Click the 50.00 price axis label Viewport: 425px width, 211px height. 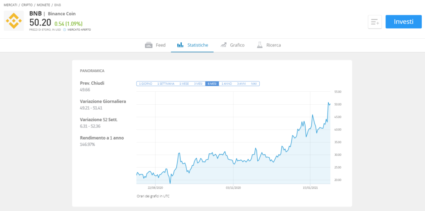pyautogui.click(x=338, y=104)
